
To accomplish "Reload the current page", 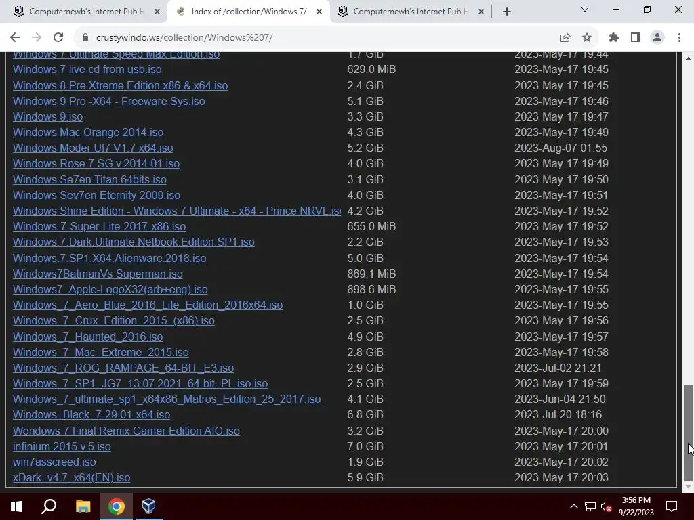I will coord(58,38).
